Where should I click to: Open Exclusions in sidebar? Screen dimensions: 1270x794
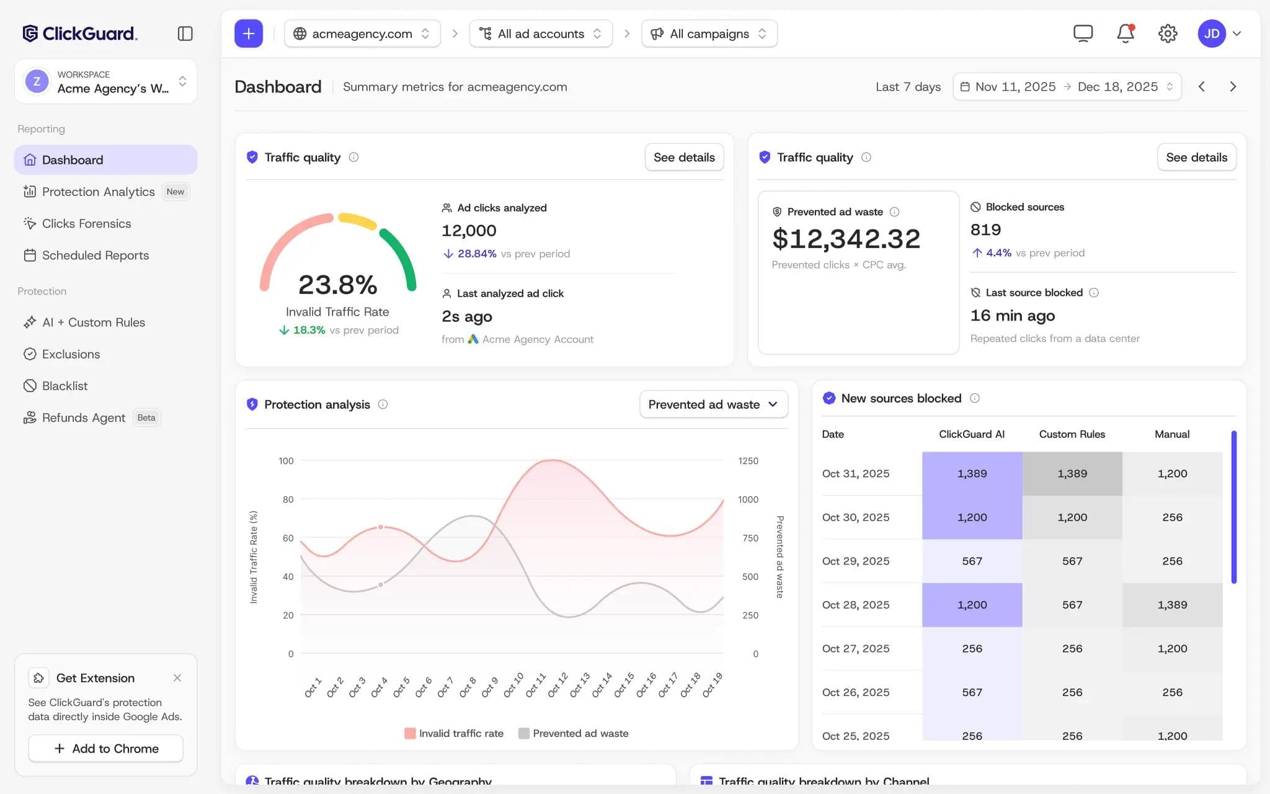[x=106, y=354]
